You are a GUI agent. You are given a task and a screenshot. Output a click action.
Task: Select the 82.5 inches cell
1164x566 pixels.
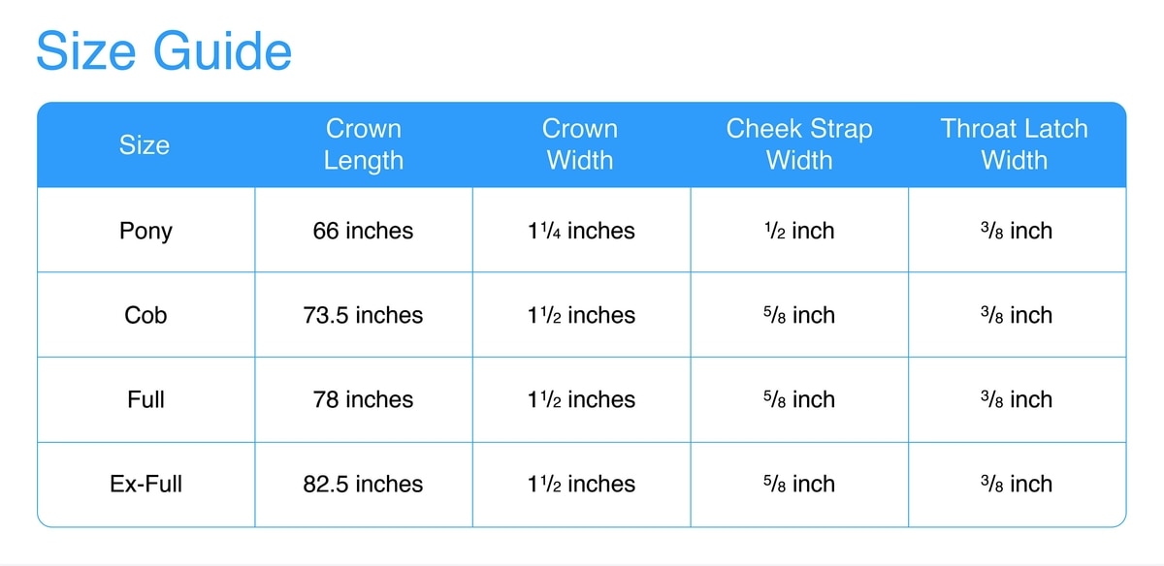click(363, 485)
